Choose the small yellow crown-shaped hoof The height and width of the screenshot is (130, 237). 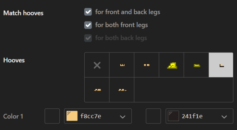pos(196,65)
